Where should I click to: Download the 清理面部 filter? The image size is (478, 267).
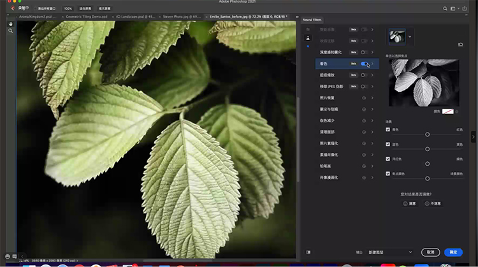click(364, 132)
